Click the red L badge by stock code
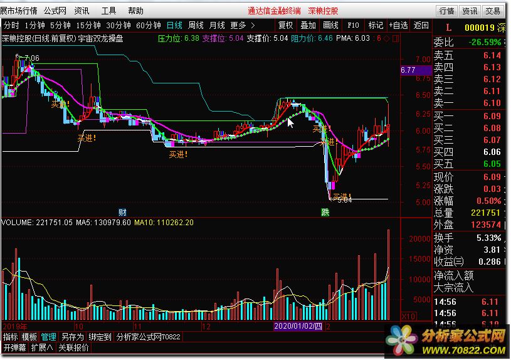The image size is (511, 360). click(448, 26)
